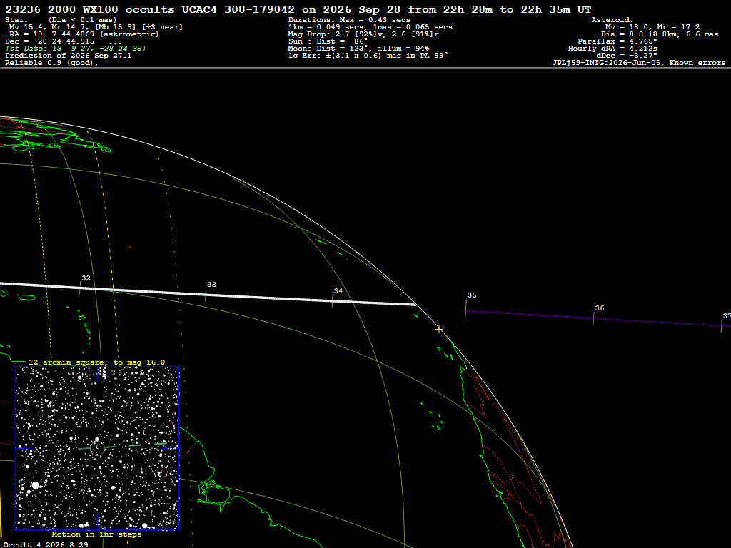Click the minute 32 tick marker
The height and width of the screenshot is (548, 731).
click(x=80, y=288)
